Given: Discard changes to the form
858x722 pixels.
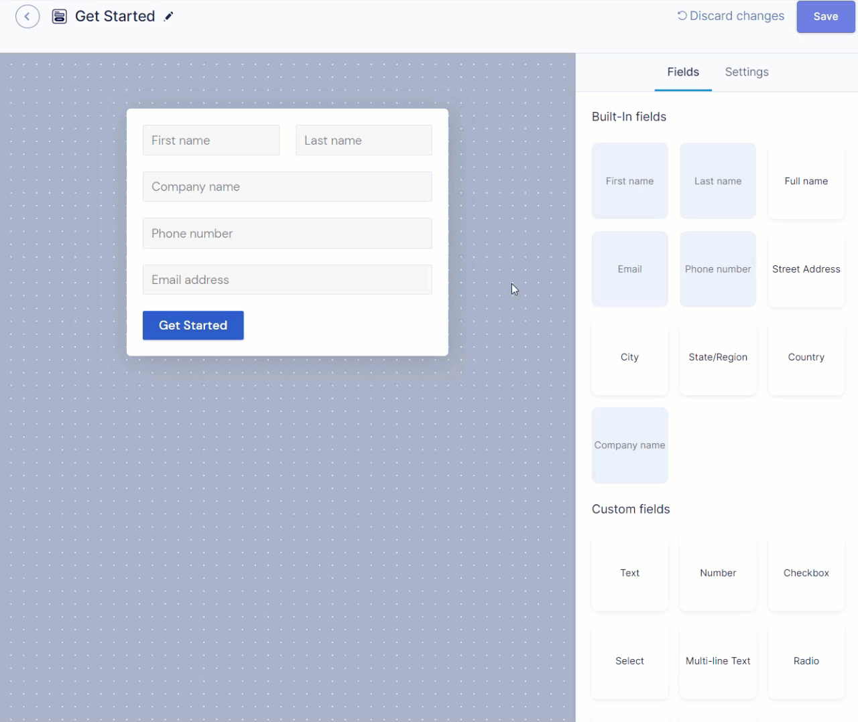Looking at the screenshot, I should pos(731,15).
